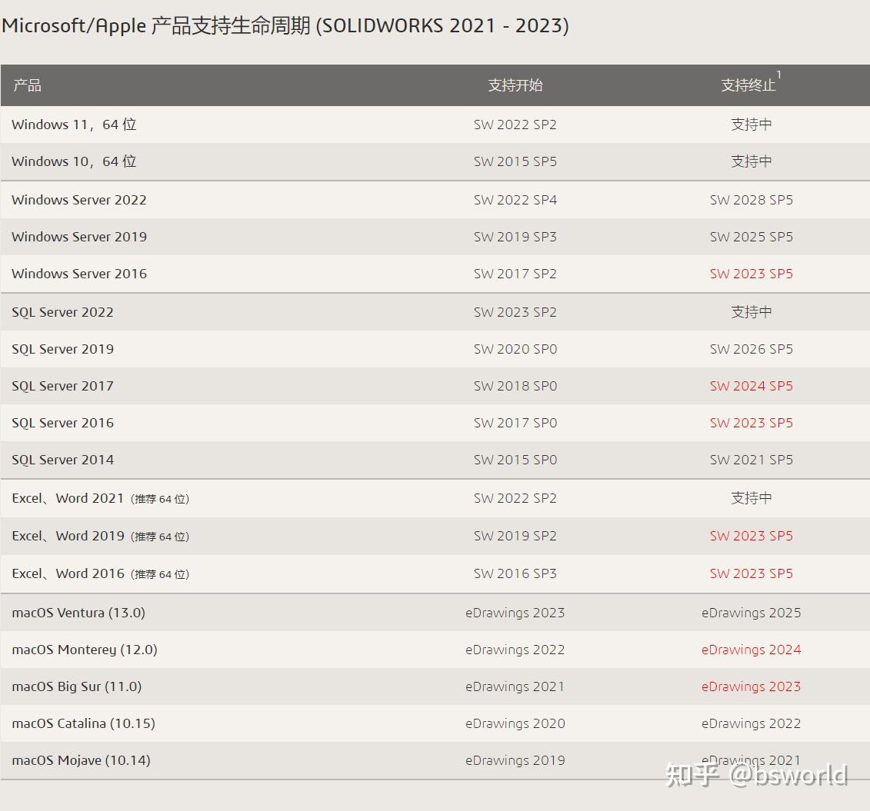Click the superscript 1 footnote marker
This screenshot has height=811, width=870.
tap(779, 75)
